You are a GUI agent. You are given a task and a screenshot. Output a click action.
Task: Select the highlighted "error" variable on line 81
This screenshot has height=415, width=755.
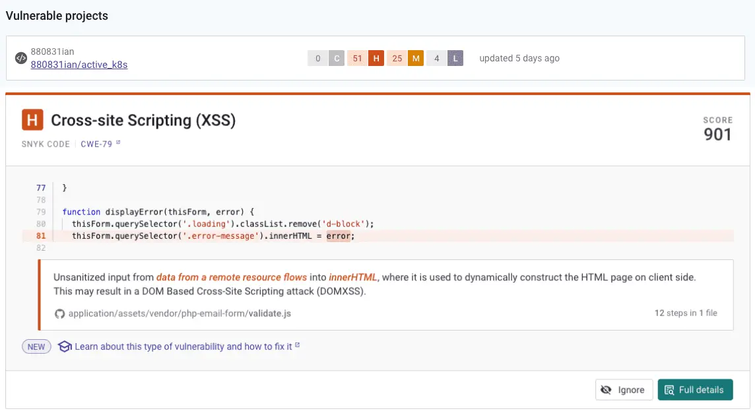[x=338, y=236]
